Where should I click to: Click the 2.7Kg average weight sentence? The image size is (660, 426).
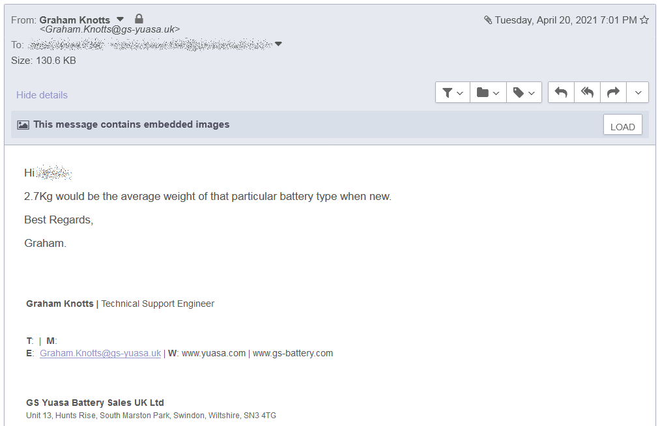tap(208, 197)
